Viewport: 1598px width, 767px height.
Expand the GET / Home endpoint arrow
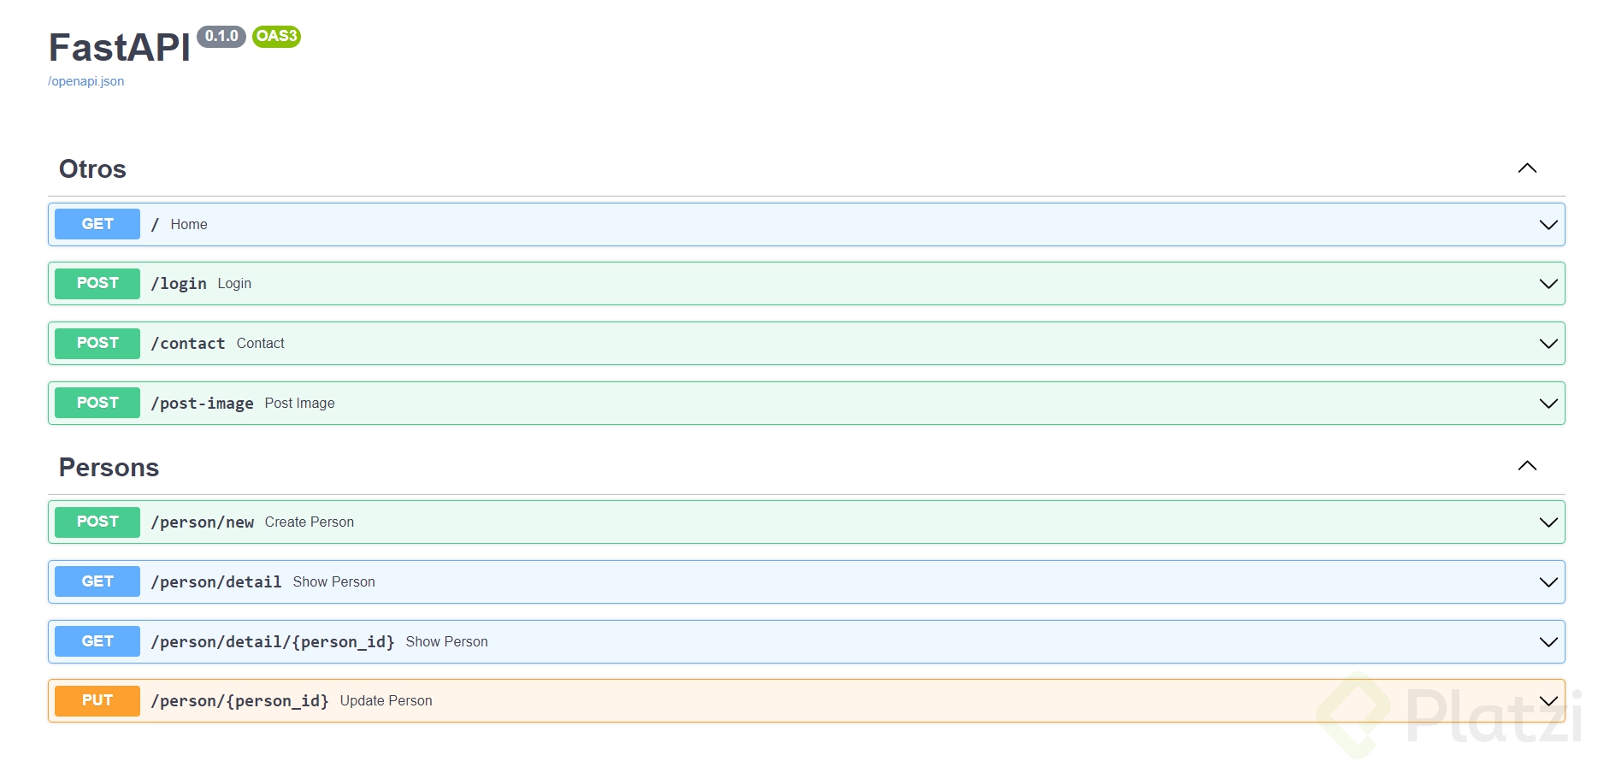1548,225
